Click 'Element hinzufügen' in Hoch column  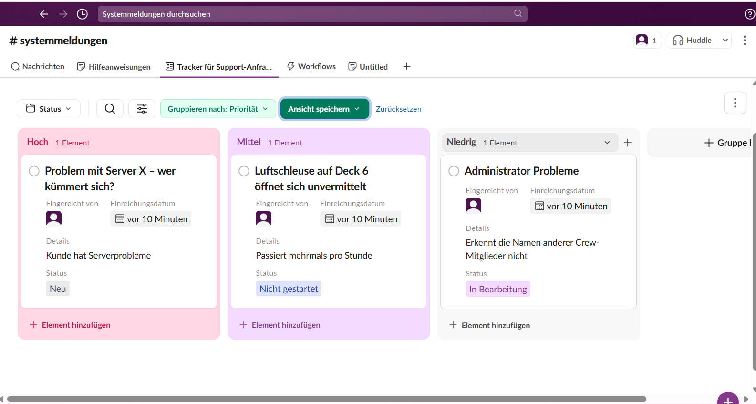pos(70,325)
